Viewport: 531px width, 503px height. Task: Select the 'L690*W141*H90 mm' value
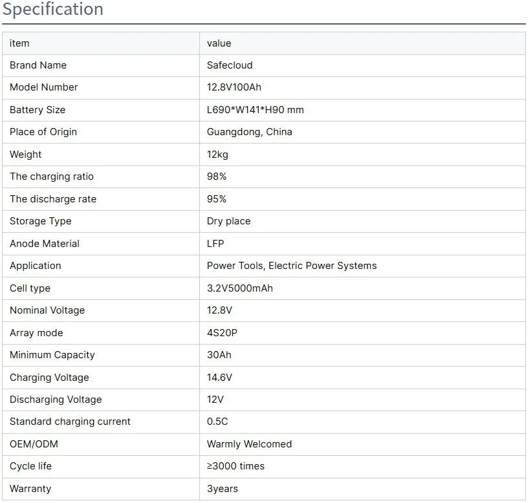[x=255, y=110]
